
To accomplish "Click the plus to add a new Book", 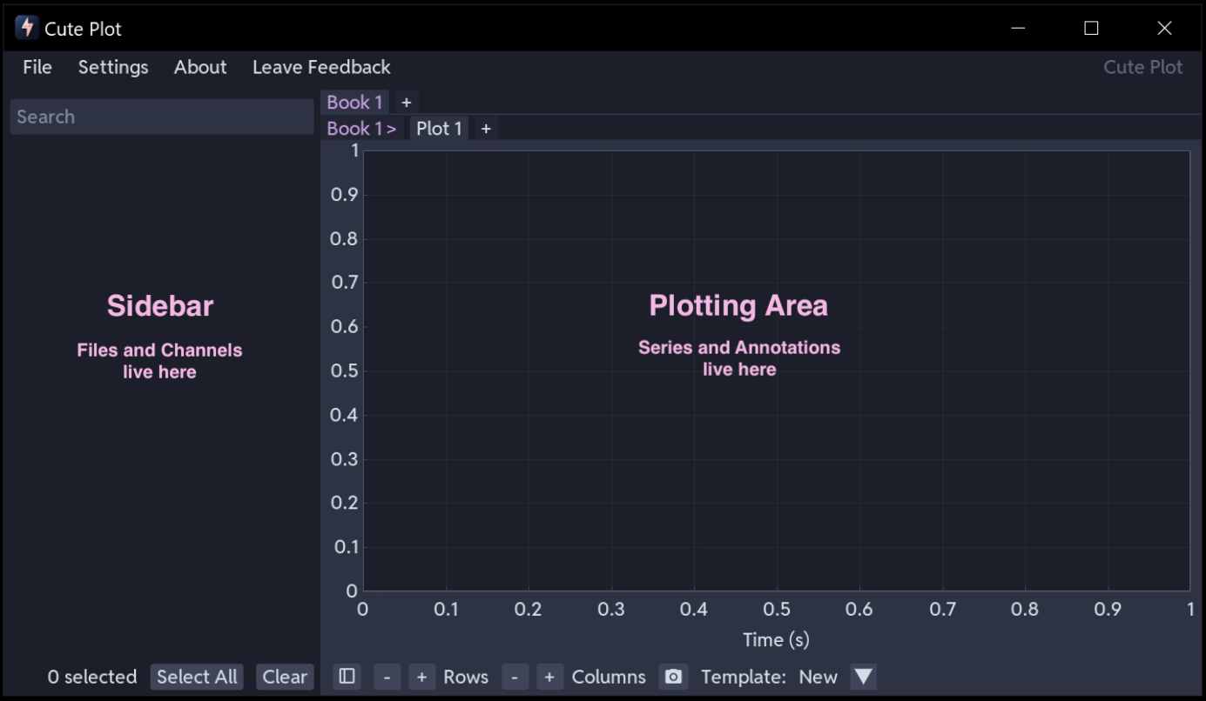I will pyautogui.click(x=406, y=102).
